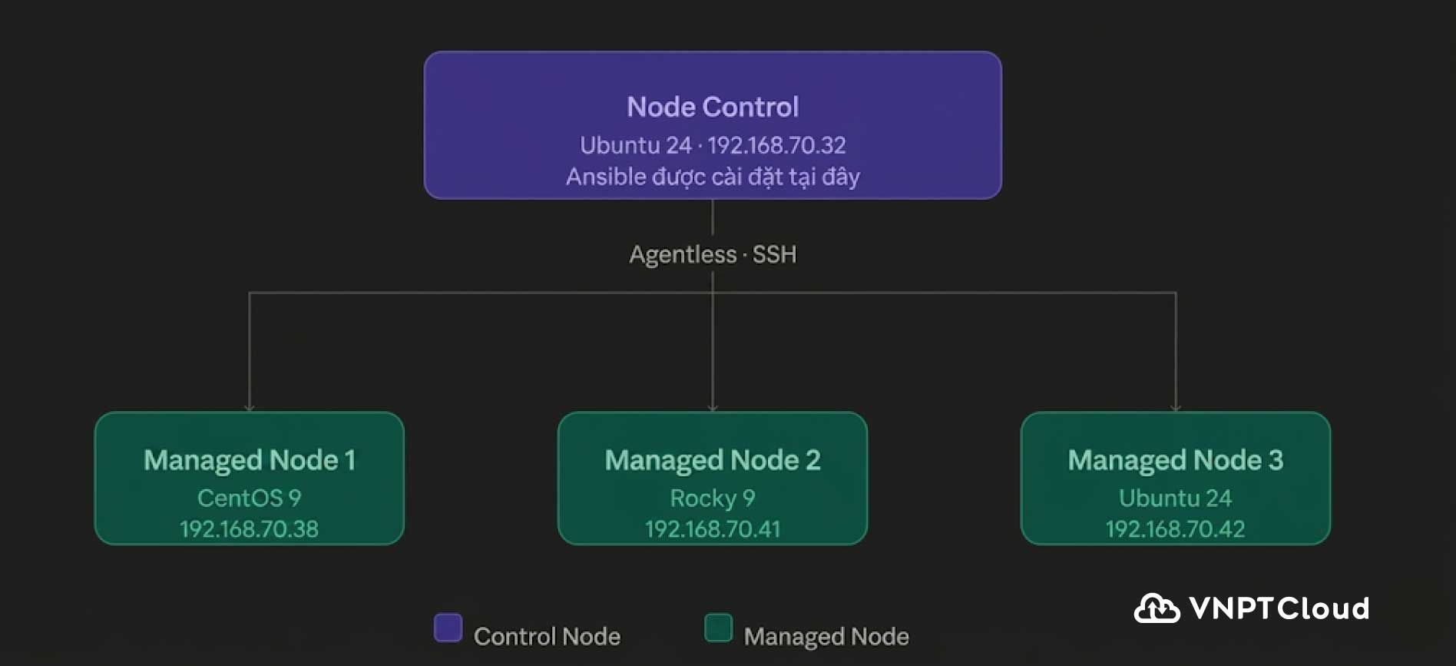Select the Managed Node 1 box

(250, 479)
